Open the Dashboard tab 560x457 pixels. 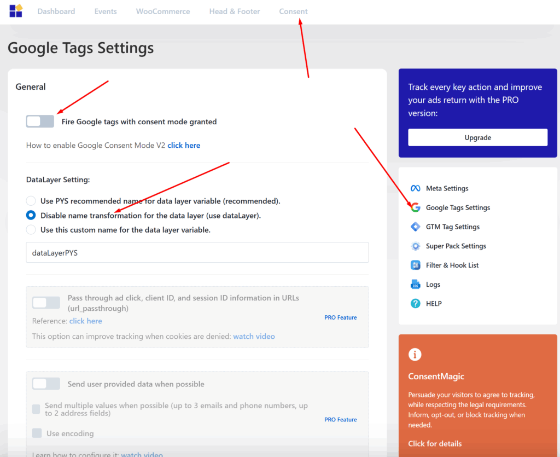[56, 11]
